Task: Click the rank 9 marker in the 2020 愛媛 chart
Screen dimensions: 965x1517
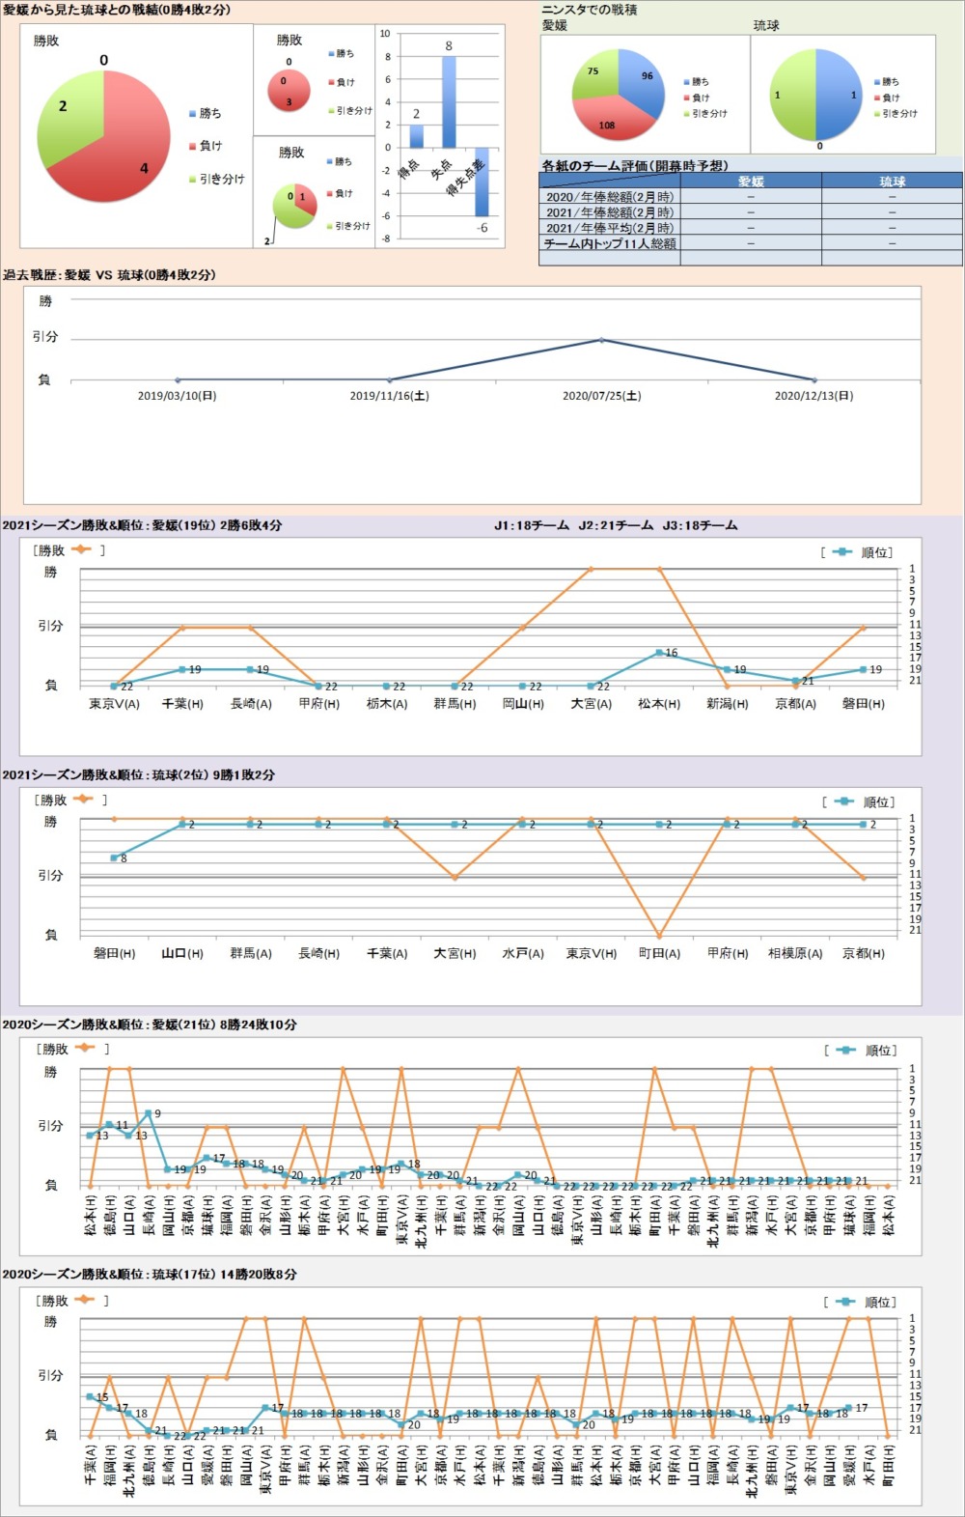Action: [149, 1113]
